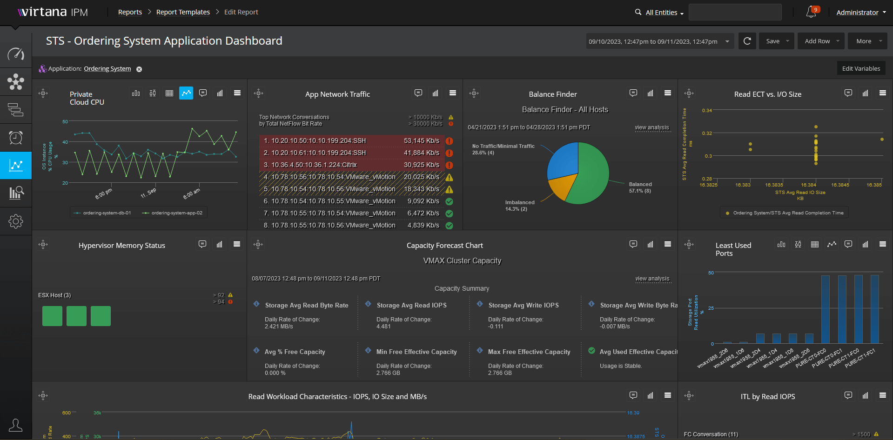Switch Private Cloud CPU to bar chart view
The width and height of the screenshot is (893, 440).
pos(136,93)
